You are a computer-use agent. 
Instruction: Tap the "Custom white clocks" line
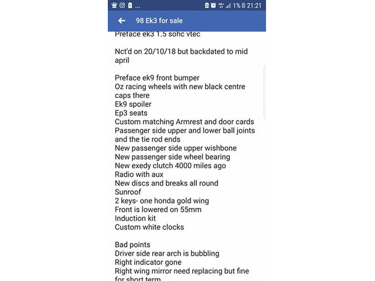[149, 227]
